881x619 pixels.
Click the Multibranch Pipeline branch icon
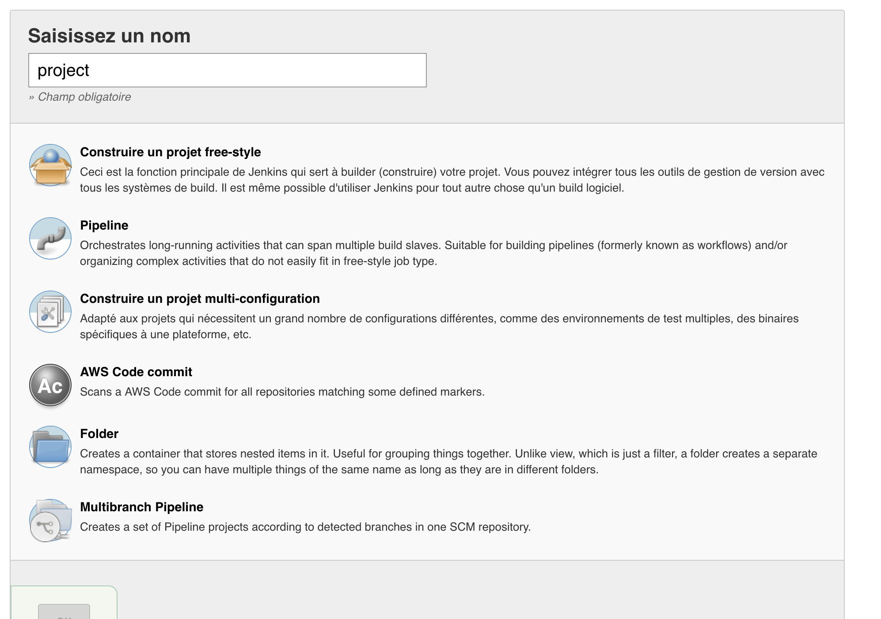coord(50,520)
